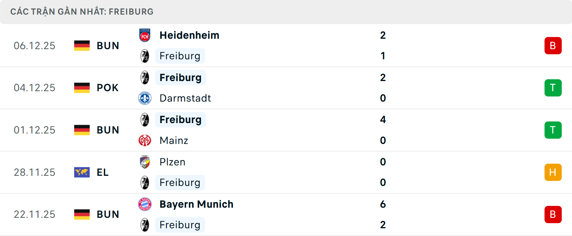Click the Europa League flag icon
Viewport: 572px width, 236px height.
point(82,172)
